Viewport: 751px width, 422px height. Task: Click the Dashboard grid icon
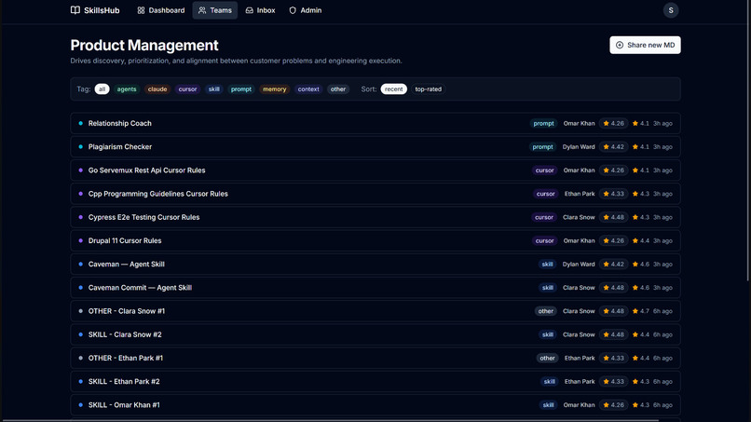click(x=141, y=10)
